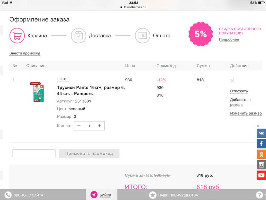Click the cart icon for Корзина step
The image size is (266, 200).
pyautogui.click(x=17, y=36)
